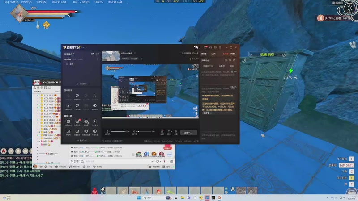The height and width of the screenshot is (201, 358).
Task: Click the add material button below scene list
Action: click(x=82, y=84)
